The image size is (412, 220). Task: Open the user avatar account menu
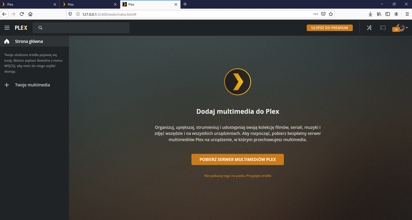pyautogui.click(x=401, y=27)
